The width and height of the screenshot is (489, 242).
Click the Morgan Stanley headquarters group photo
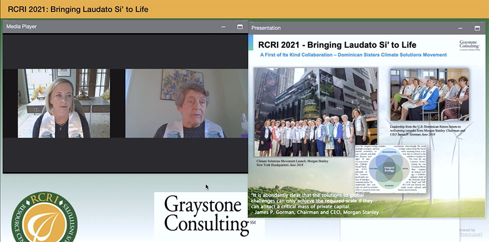pos(315,112)
